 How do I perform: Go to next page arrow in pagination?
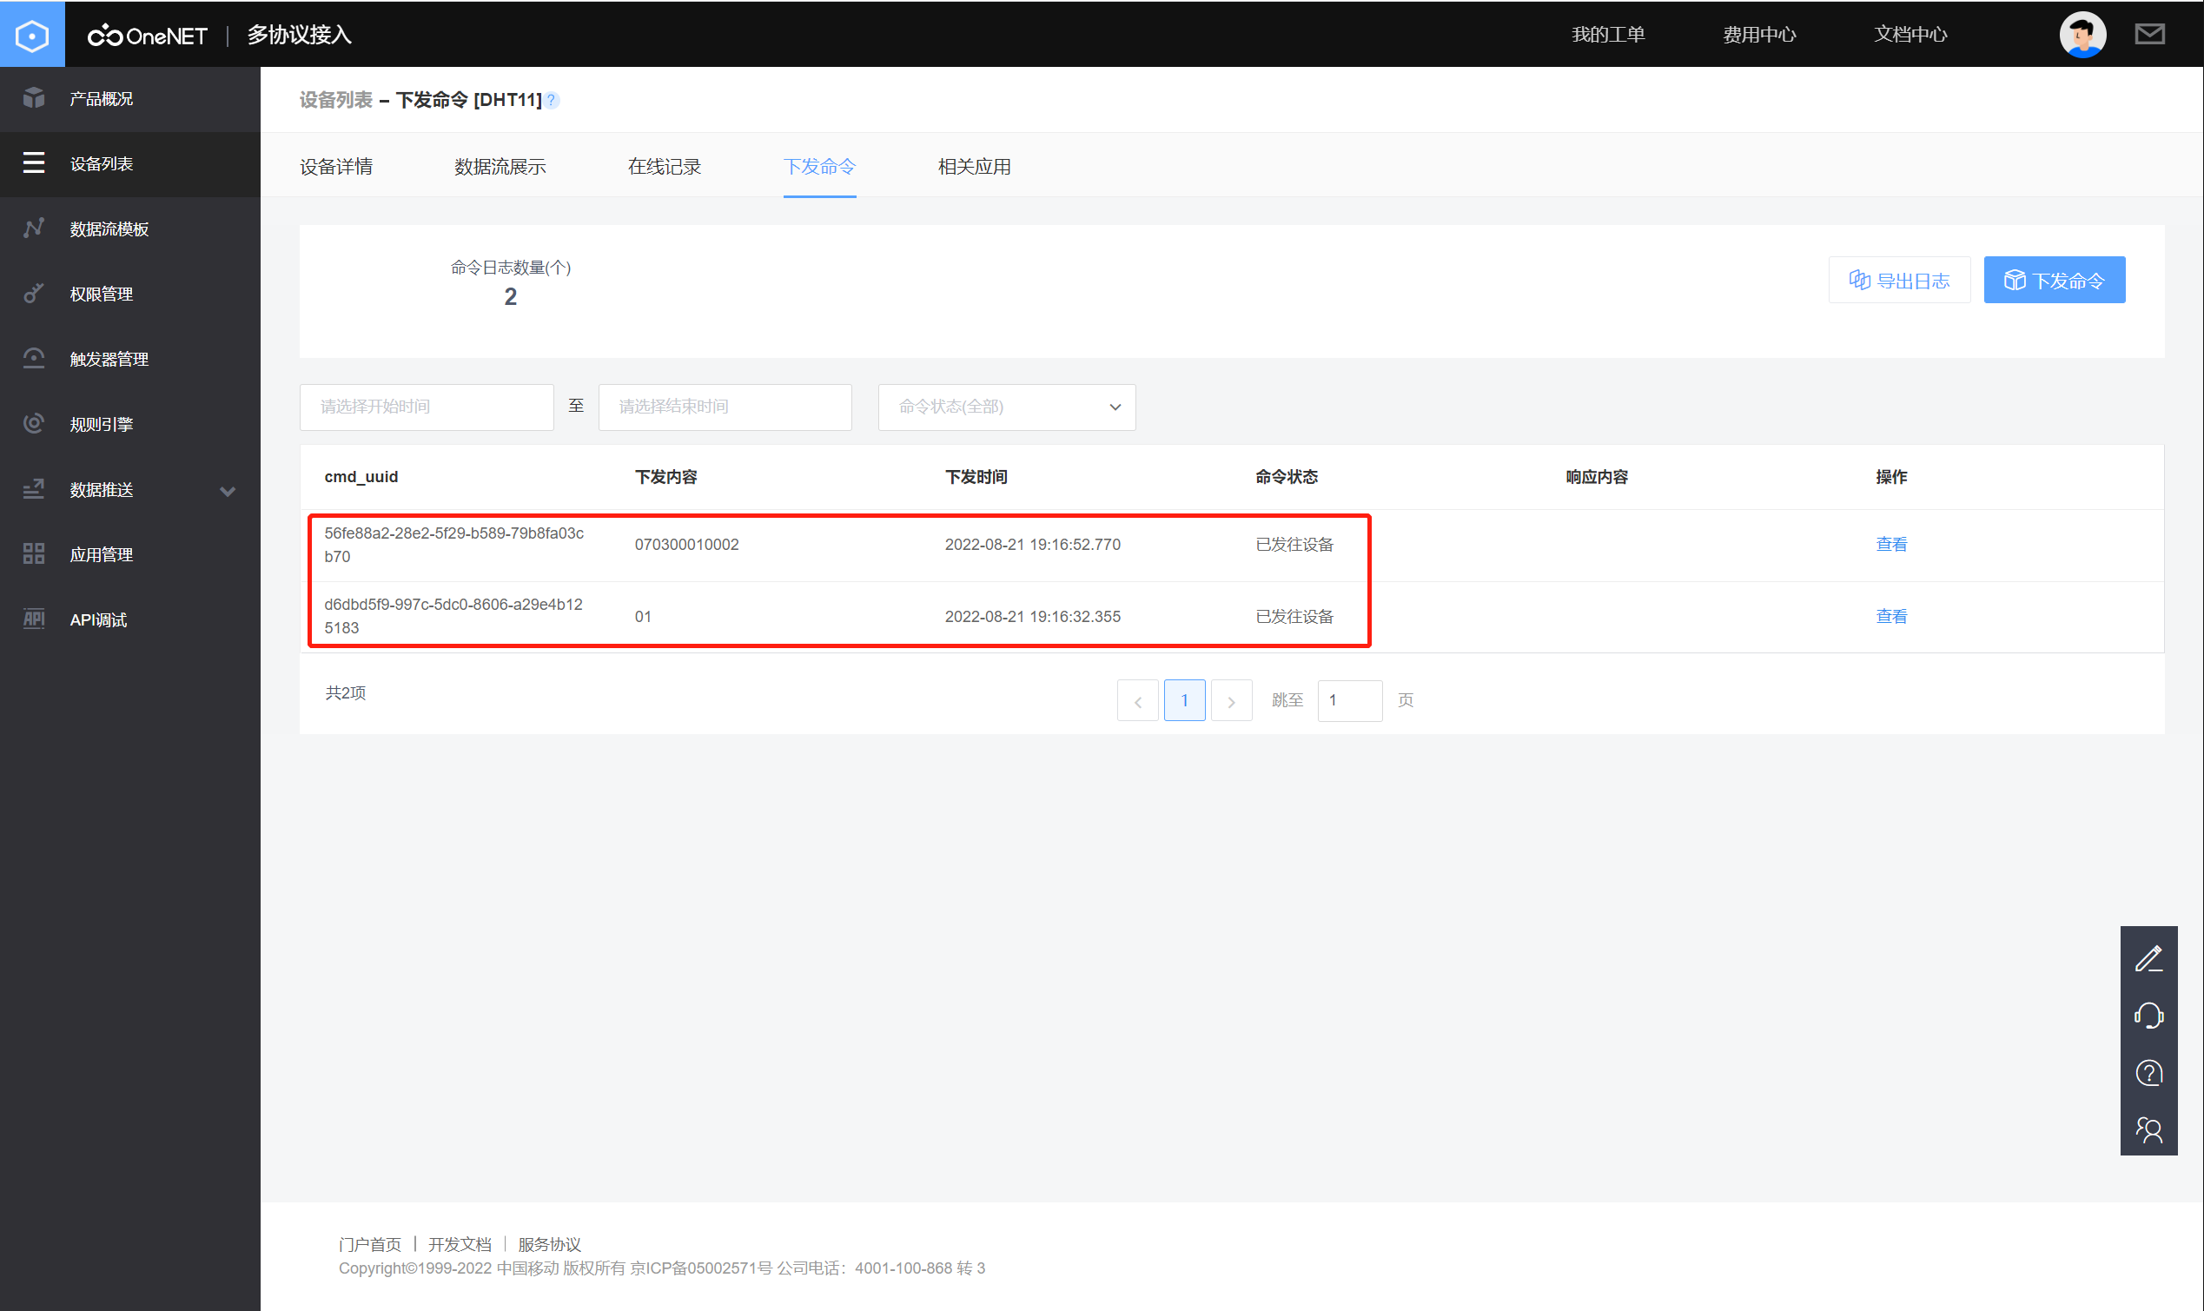pyautogui.click(x=1230, y=701)
